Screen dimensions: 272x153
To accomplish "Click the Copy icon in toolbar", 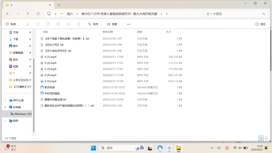I will point(38,24).
